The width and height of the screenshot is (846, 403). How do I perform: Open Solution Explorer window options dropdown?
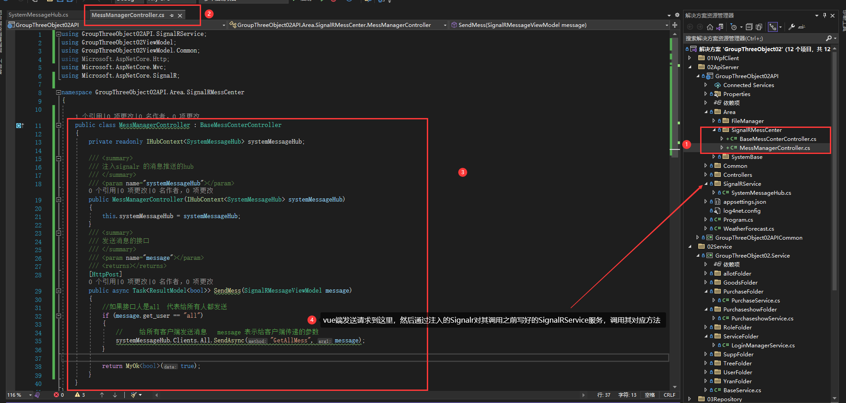(817, 15)
